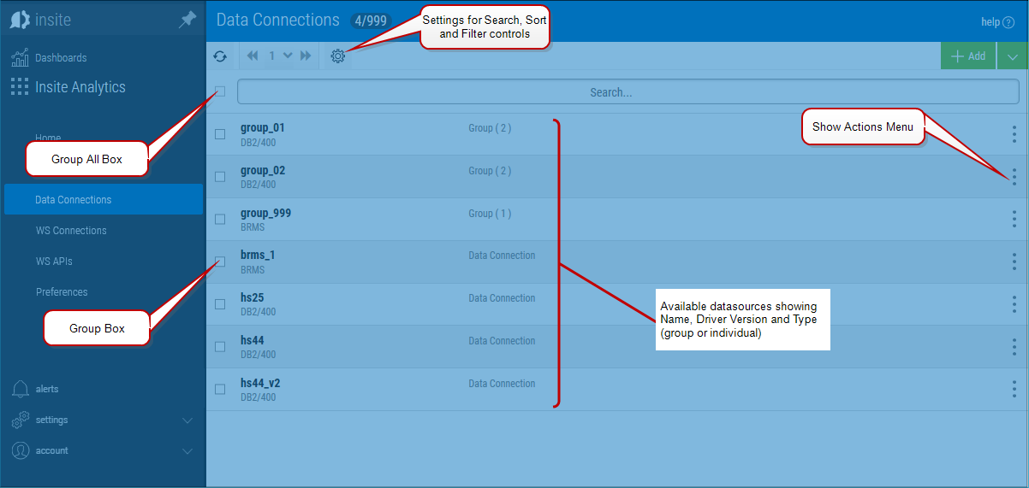Expand the account section in the sidebar
The width and height of the screenshot is (1029, 488).
coord(187,451)
